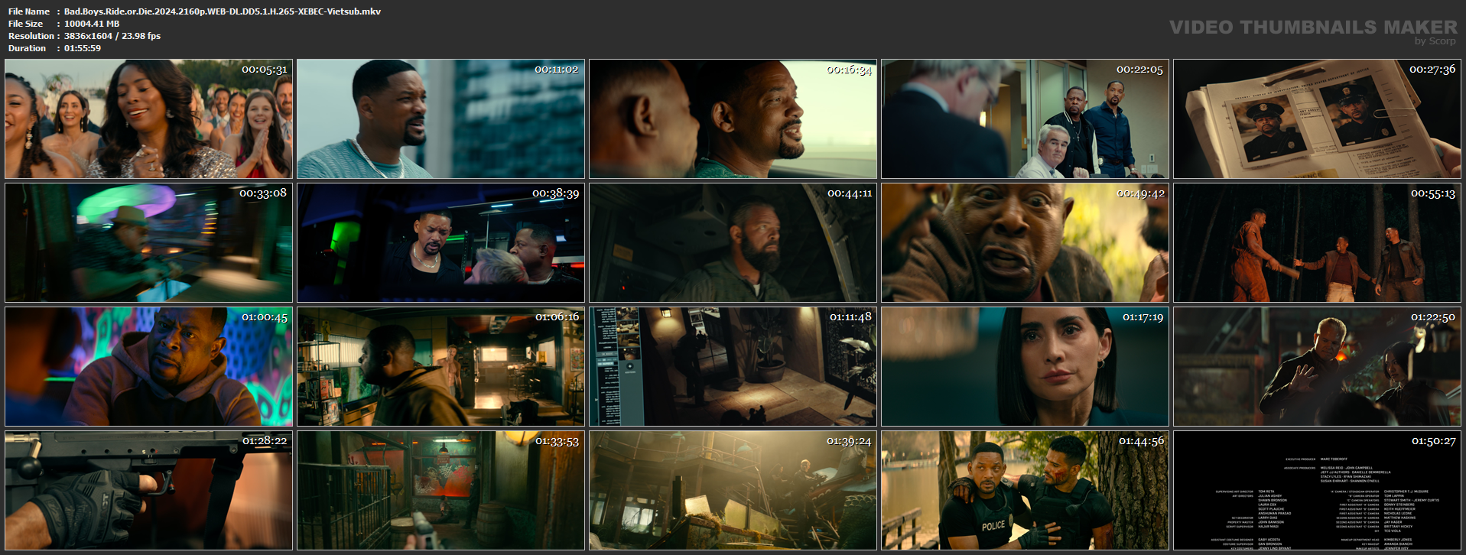Screen dimensions: 1466x555
Task: Pick the thumbnail at 01:06:16
Action: coord(440,366)
